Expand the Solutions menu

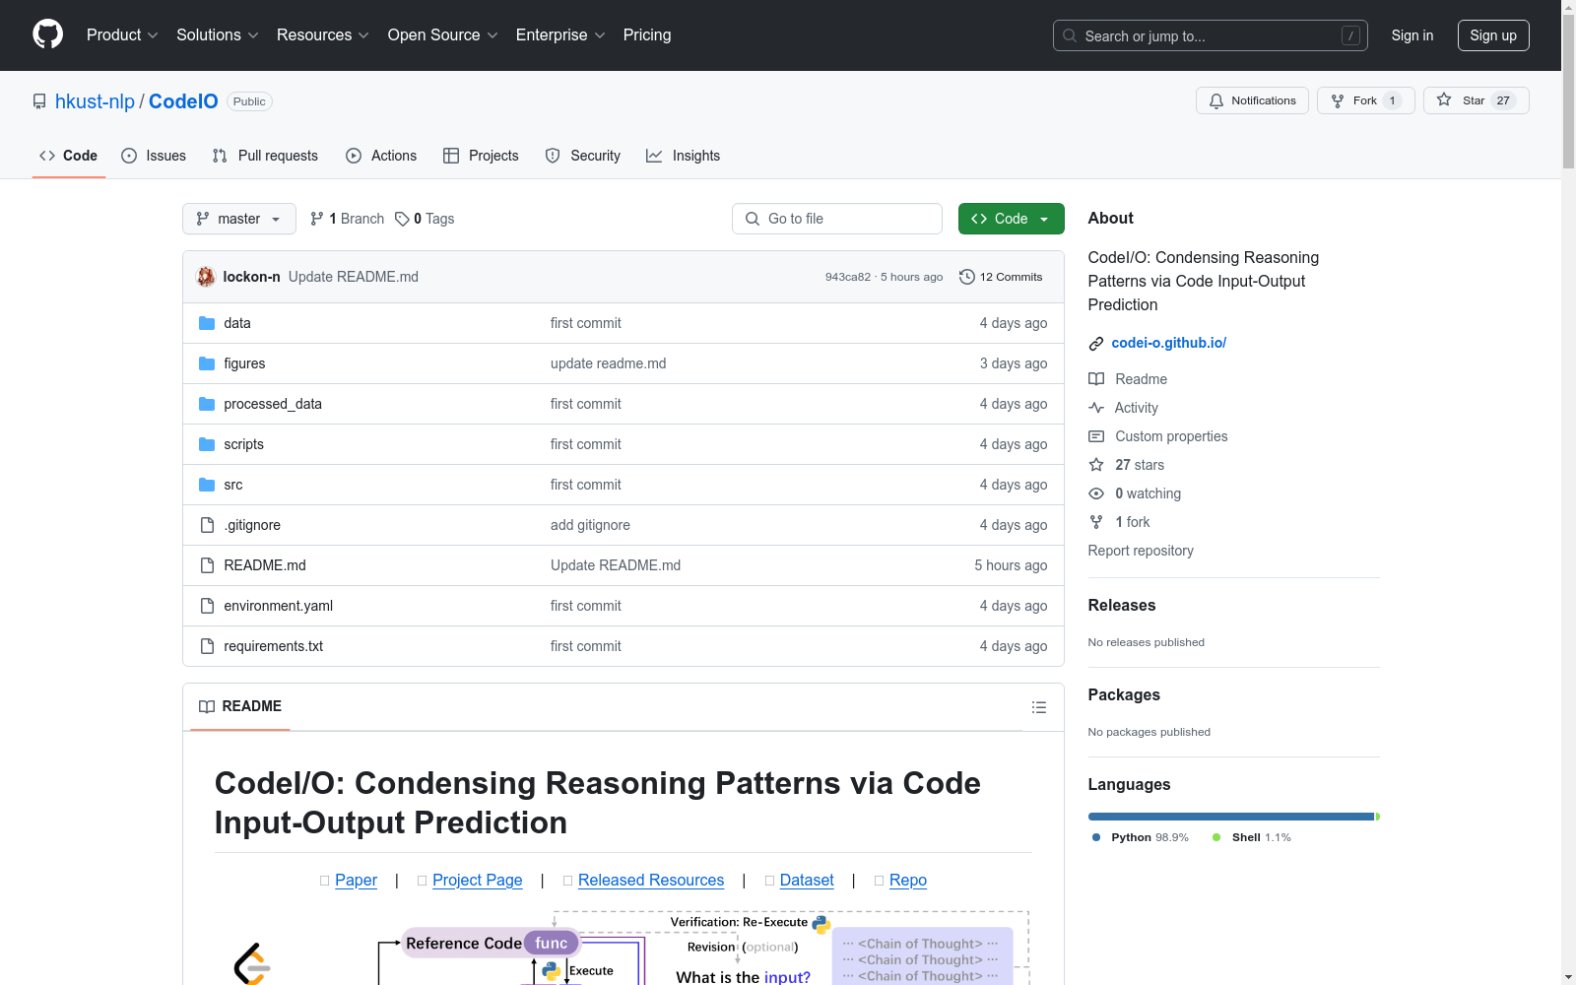tap(218, 34)
